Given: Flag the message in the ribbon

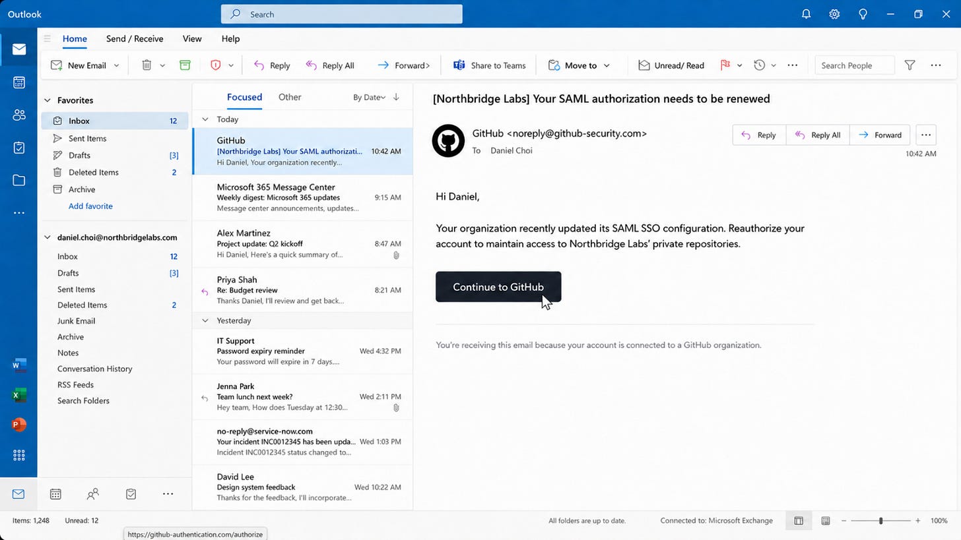Looking at the screenshot, I should (725, 65).
